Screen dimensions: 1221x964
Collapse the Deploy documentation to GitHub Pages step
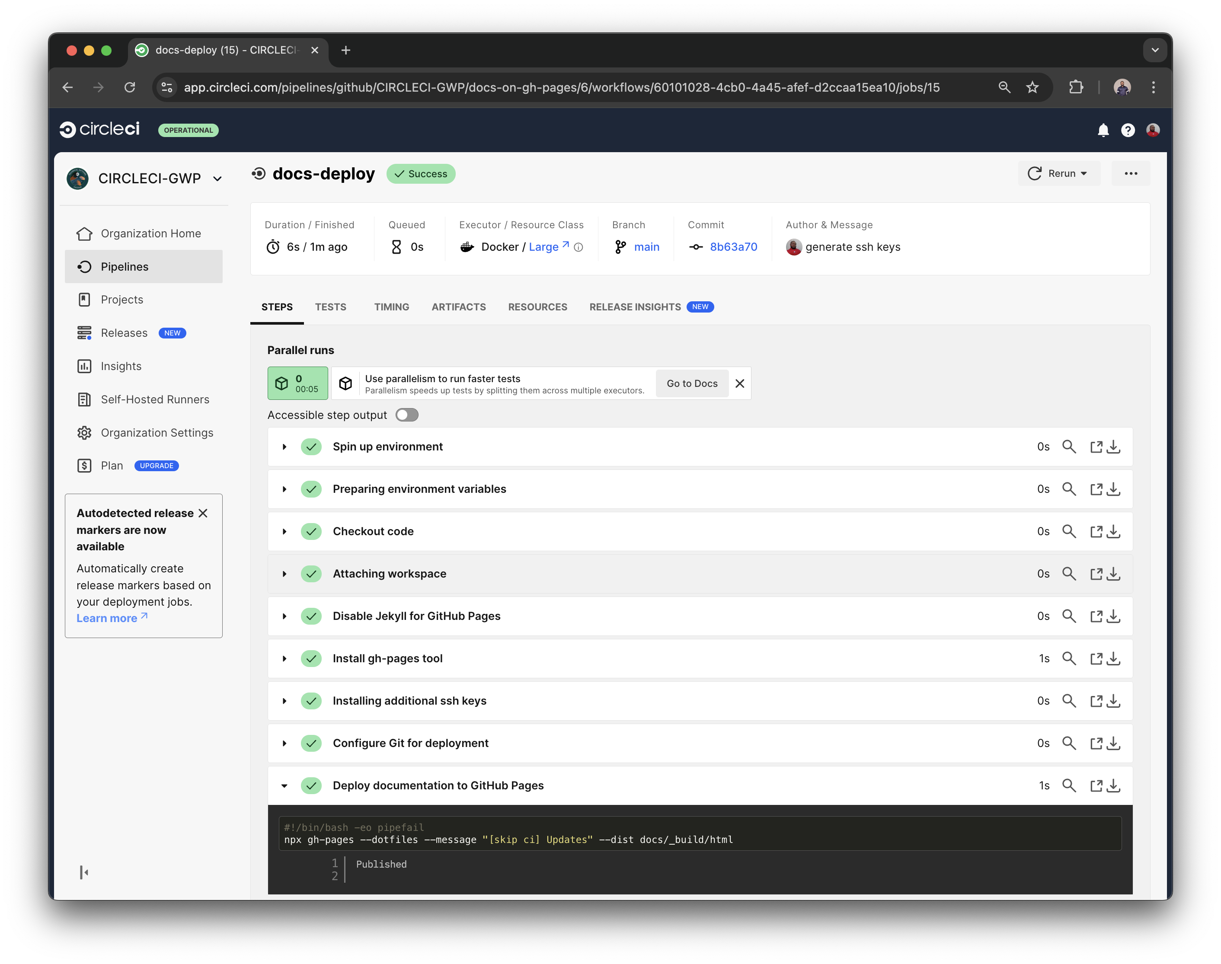pyautogui.click(x=284, y=785)
